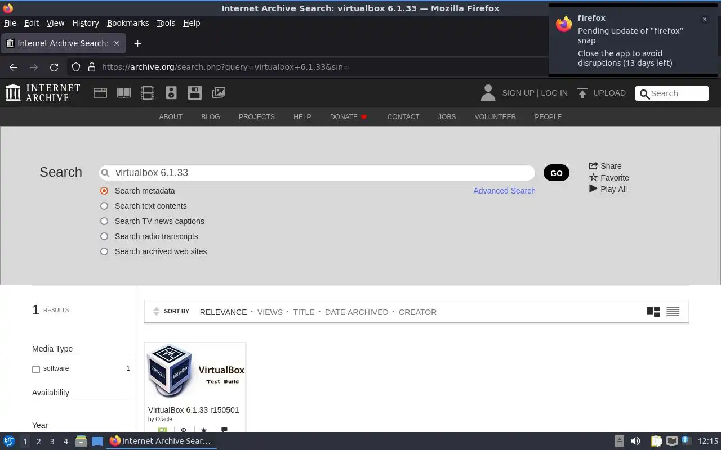Open the Help menu
Viewport: 721px width, 450px height.
pos(192,23)
